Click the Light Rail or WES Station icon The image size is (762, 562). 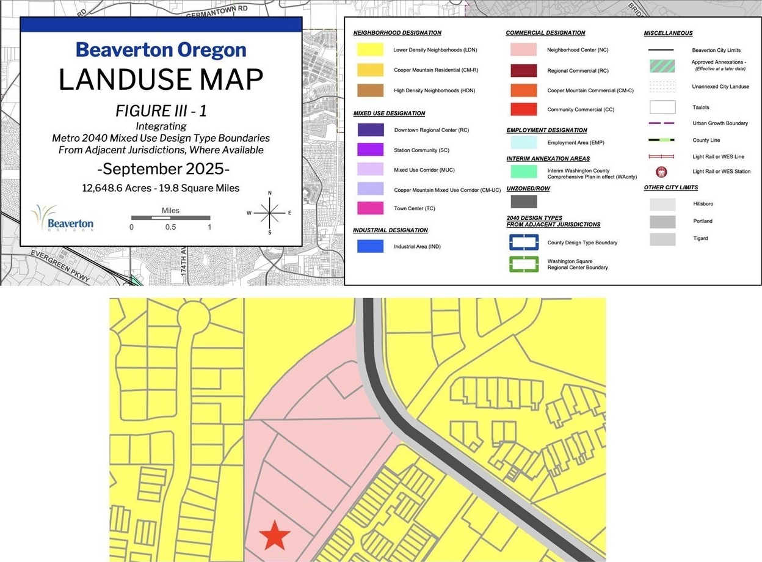[661, 172]
